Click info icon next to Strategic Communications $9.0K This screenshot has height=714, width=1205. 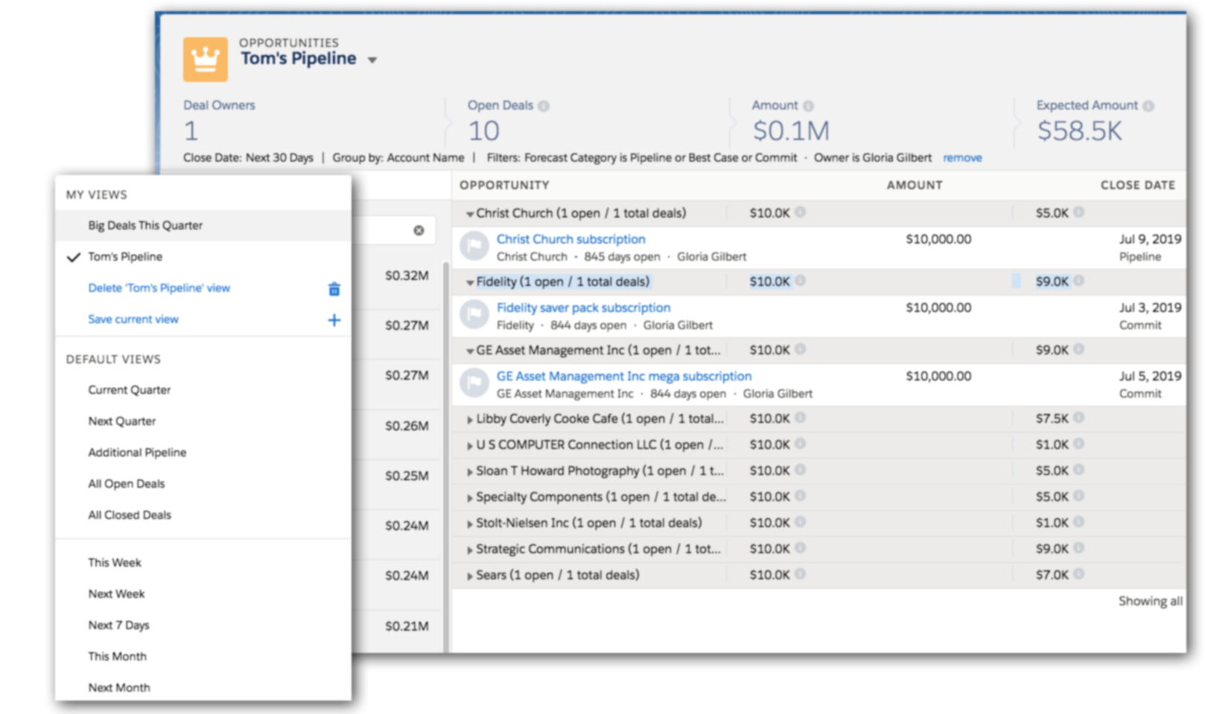click(1078, 548)
